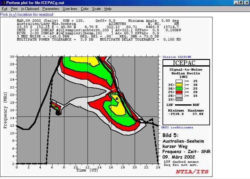Open the Scale menu
This screenshot has height=179, width=250.
[x=97, y=8]
